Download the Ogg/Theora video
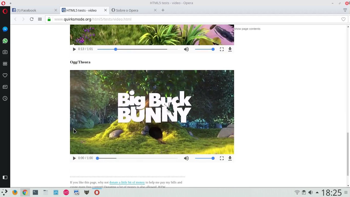Viewport: 350px width, 197px height. pos(230,158)
